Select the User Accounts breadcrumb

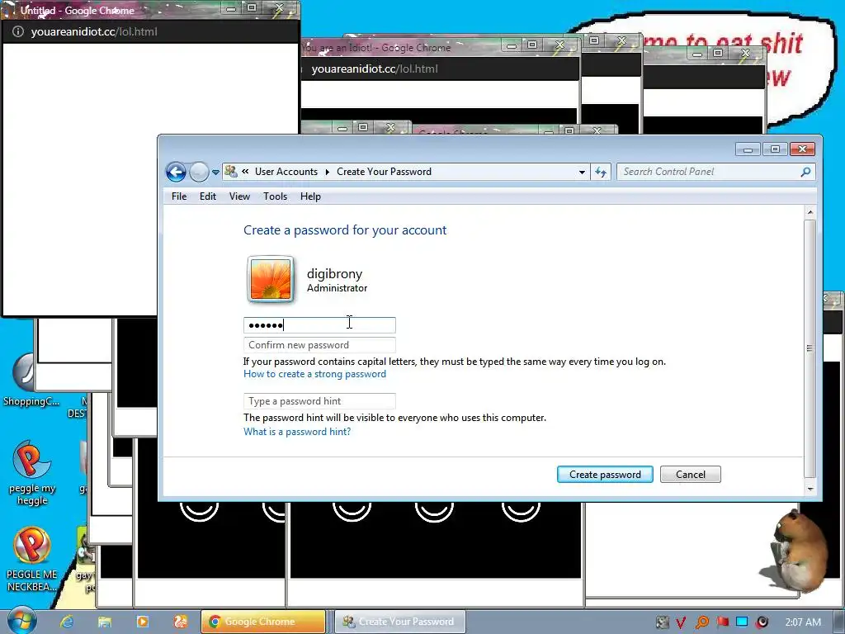coord(286,172)
